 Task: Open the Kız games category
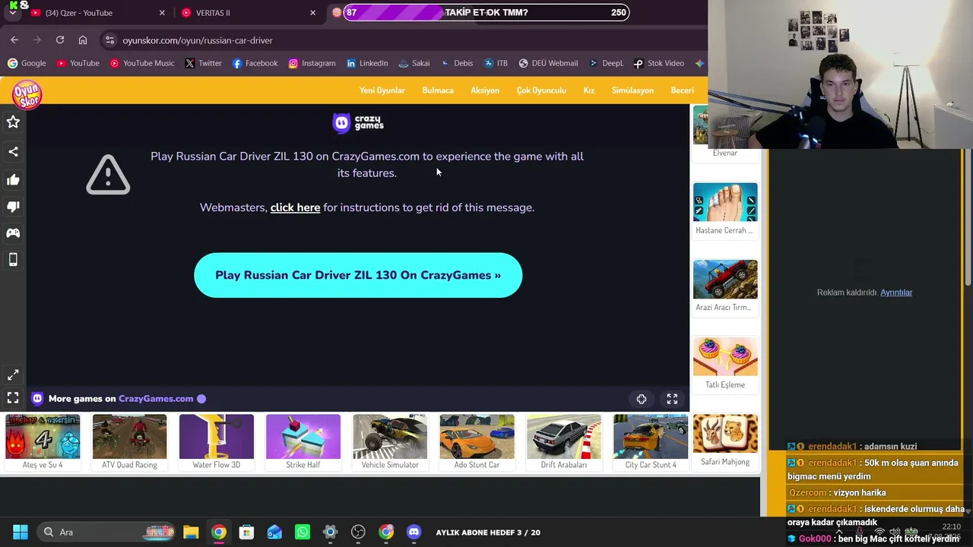coord(589,90)
